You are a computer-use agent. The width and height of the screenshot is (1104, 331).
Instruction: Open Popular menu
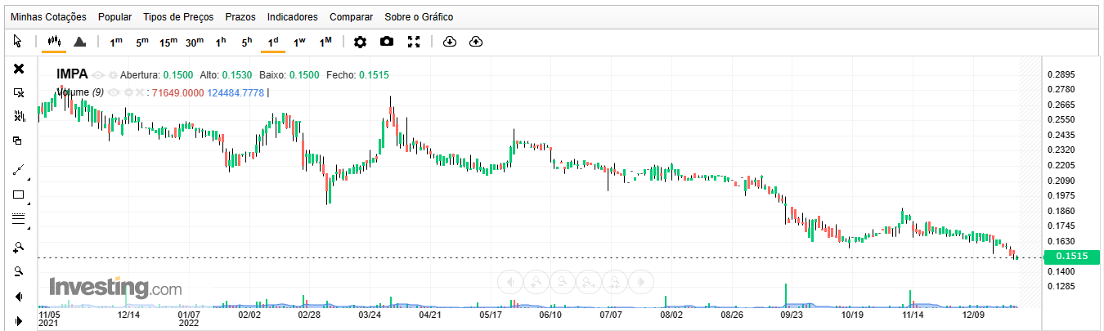[x=114, y=16]
